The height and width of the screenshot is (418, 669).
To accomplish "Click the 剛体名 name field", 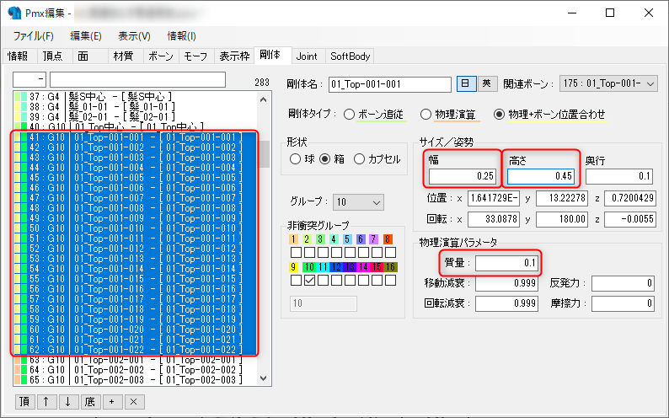I will coord(390,84).
